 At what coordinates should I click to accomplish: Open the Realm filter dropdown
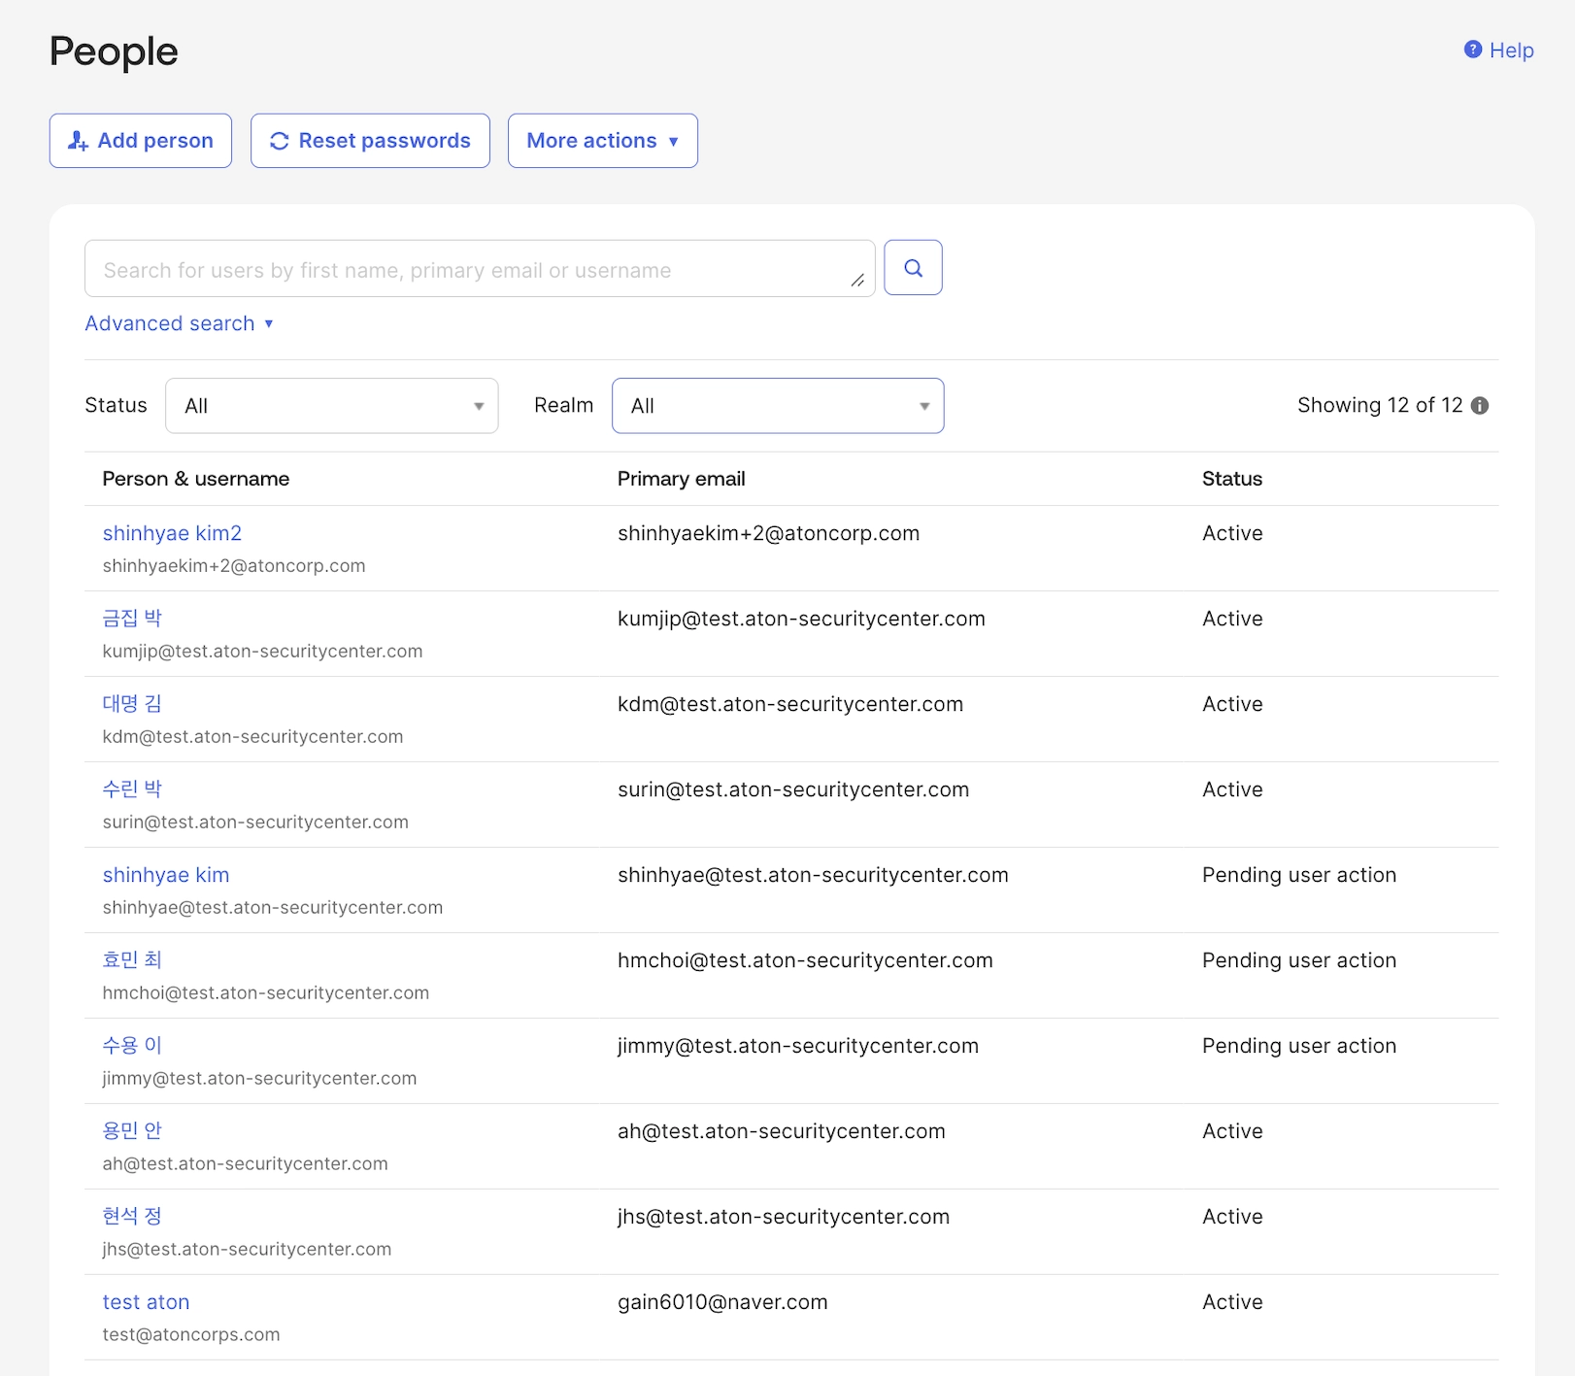click(x=777, y=406)
